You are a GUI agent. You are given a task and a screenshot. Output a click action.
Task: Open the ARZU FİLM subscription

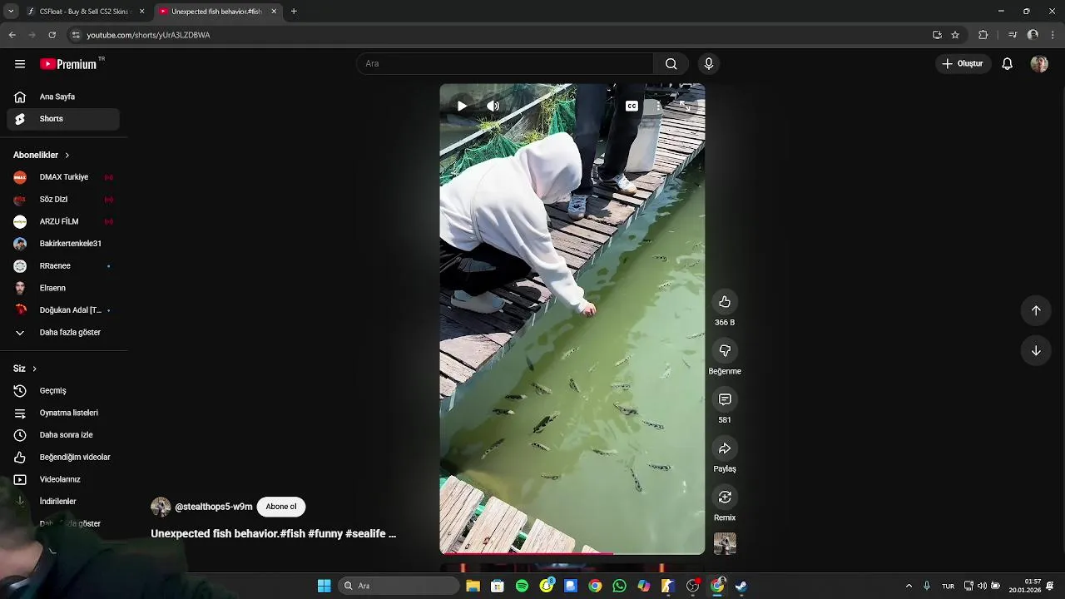[x=63, y=222]
